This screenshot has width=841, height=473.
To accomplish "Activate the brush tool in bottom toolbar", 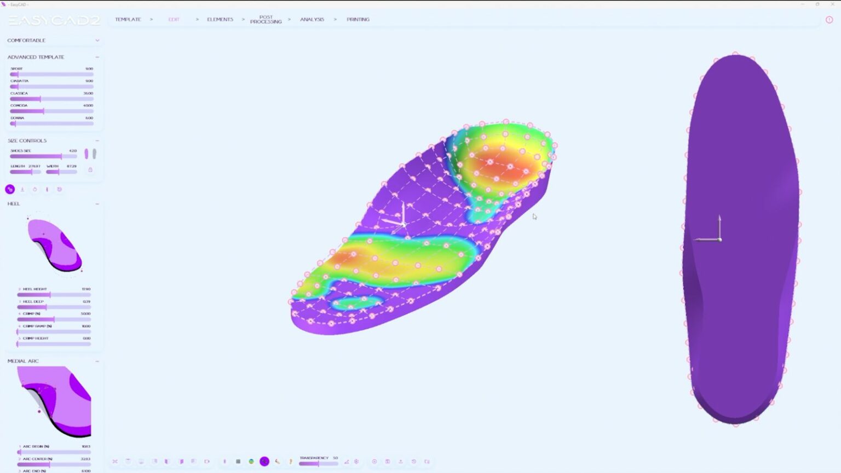I will (277, 462).
